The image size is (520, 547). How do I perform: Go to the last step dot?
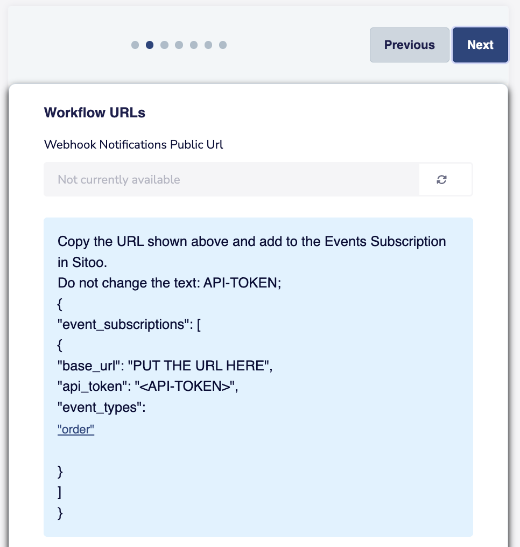[x=223, y=45]
